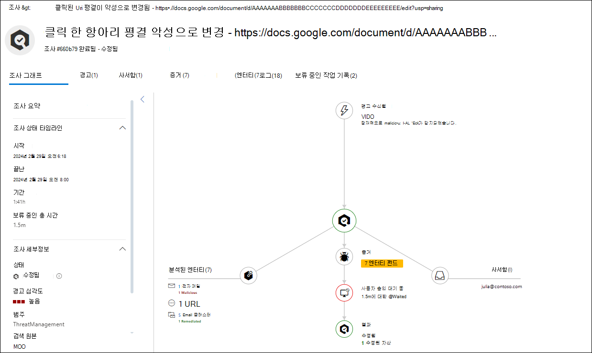The height and width of the screenshot is (353, 592).
Task: Click the 1 Remediated label
Action: [x=190, y=322]
